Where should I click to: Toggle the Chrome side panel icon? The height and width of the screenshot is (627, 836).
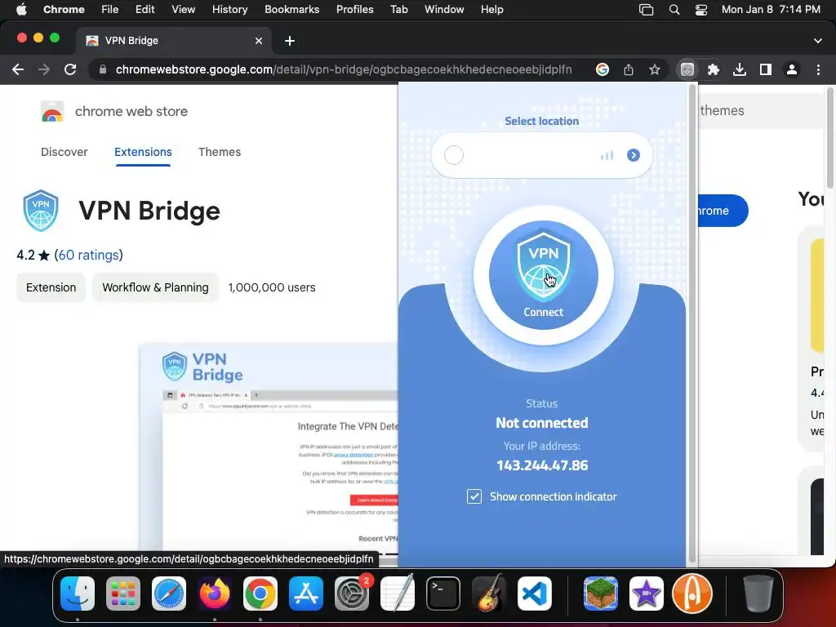pyautogui.click(x=766, y=69)
